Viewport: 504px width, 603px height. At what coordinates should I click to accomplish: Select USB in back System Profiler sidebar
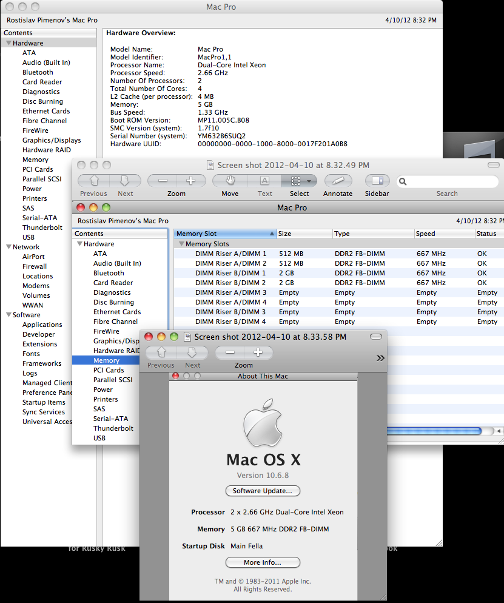click(29, 237)
